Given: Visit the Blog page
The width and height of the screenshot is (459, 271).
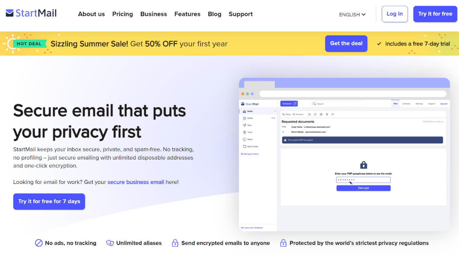Looking at the screenshot, I should pos(214,14).
